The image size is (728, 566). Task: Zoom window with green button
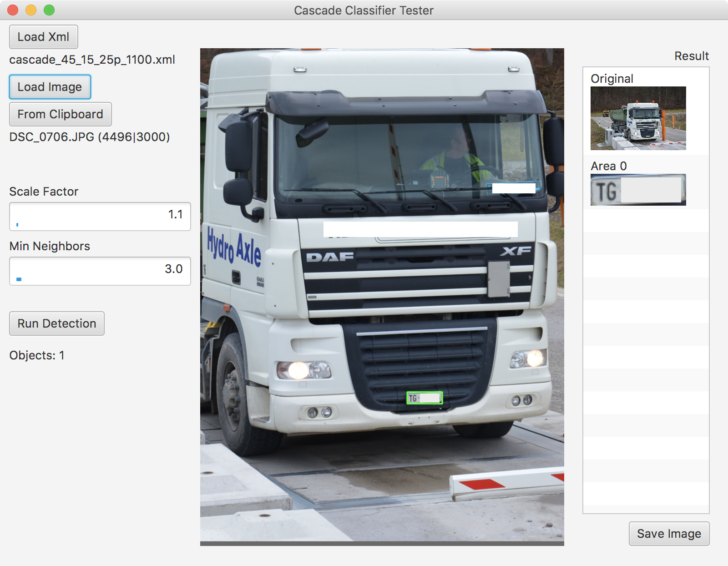[x=49, y=10]
